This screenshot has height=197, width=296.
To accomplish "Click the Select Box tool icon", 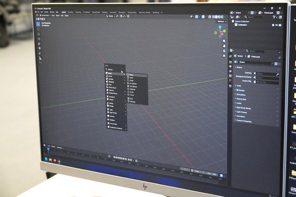I will click(x=38, y=24).
